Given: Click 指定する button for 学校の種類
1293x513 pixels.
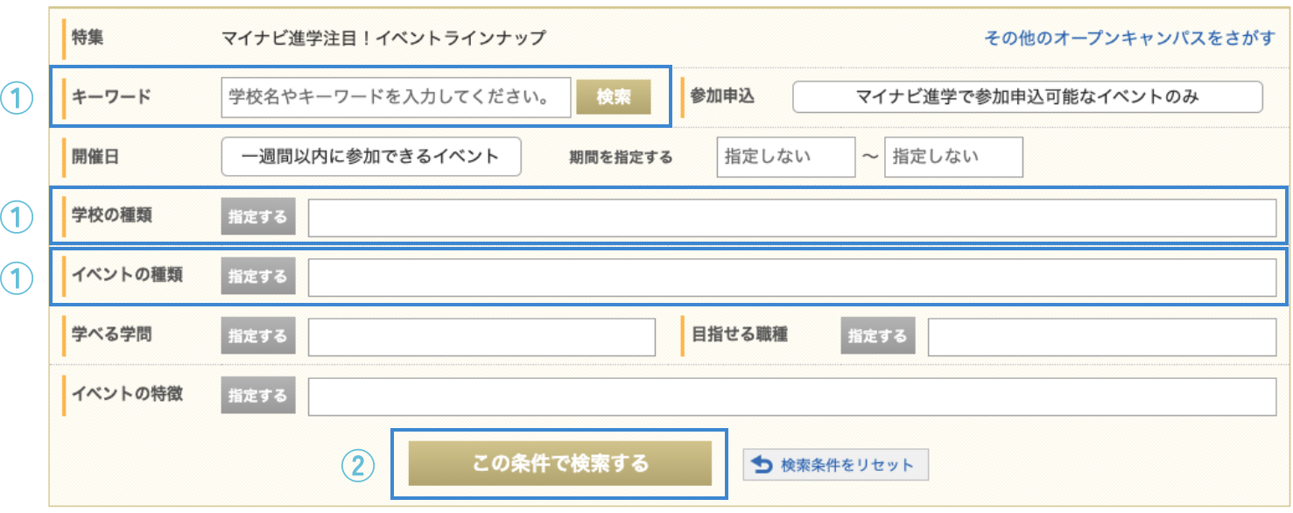Looking at the screenshot, I should pyautogui.click(x=257, y=217).
